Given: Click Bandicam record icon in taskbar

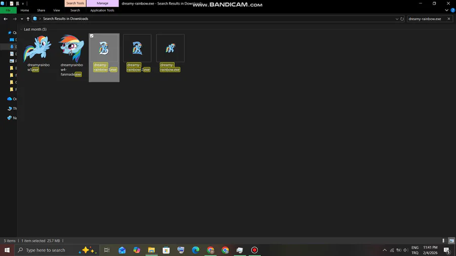Looking at the screenshot, I should point(254,250).
